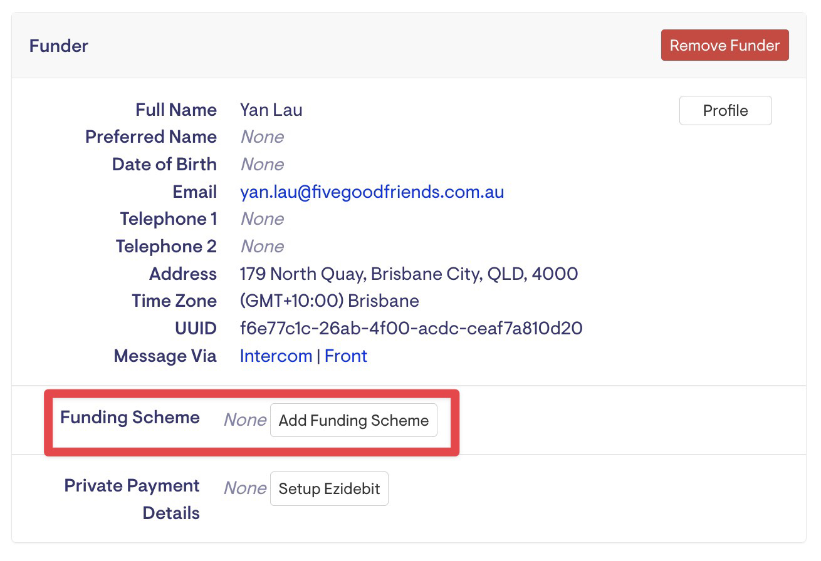821x561 pixels.
Task: Click the Funder panel heading
Action: pyautogui.click(x=59, y=46)
